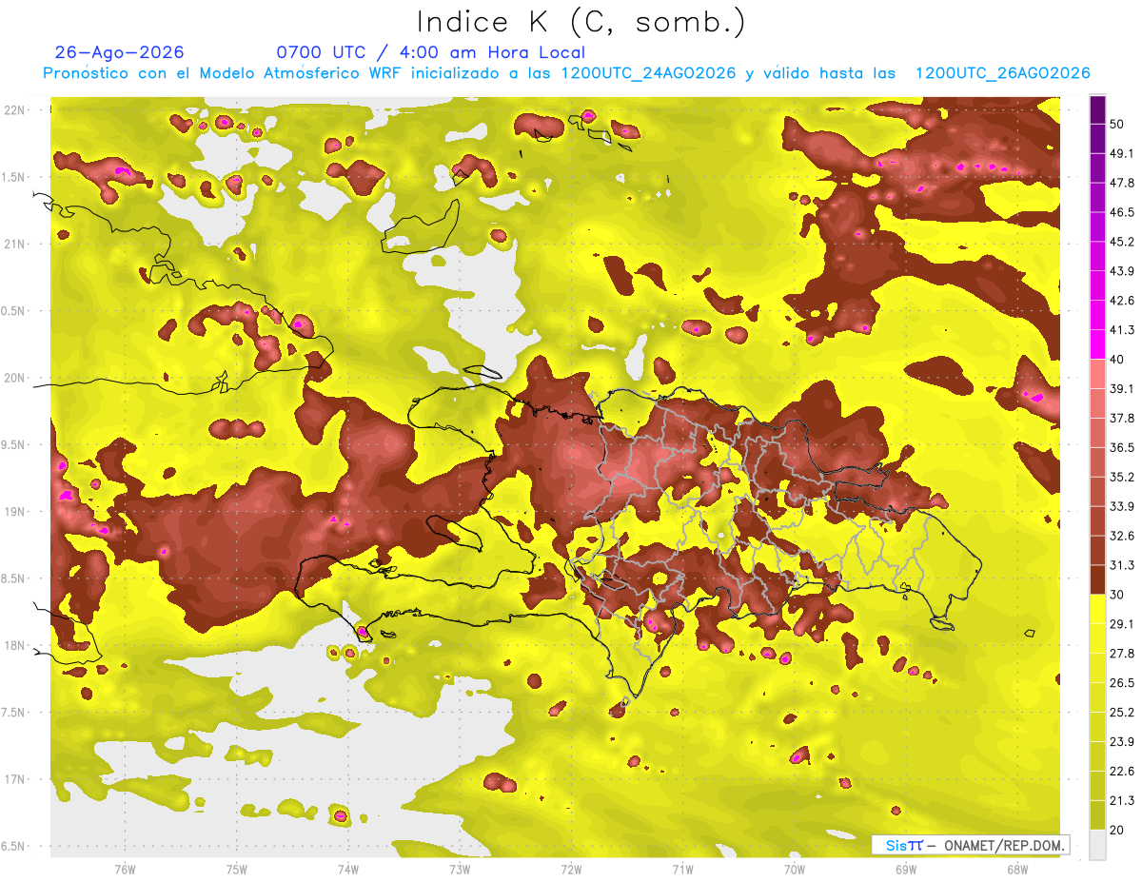Image resolution: width=1142 pixels, height=882 pixels.
Task: Click the colorbar value "20"
Action: coord(1118,830)
